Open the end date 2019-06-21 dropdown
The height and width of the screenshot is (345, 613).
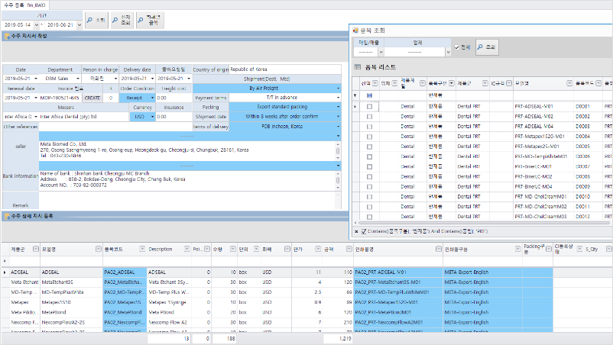79,24
